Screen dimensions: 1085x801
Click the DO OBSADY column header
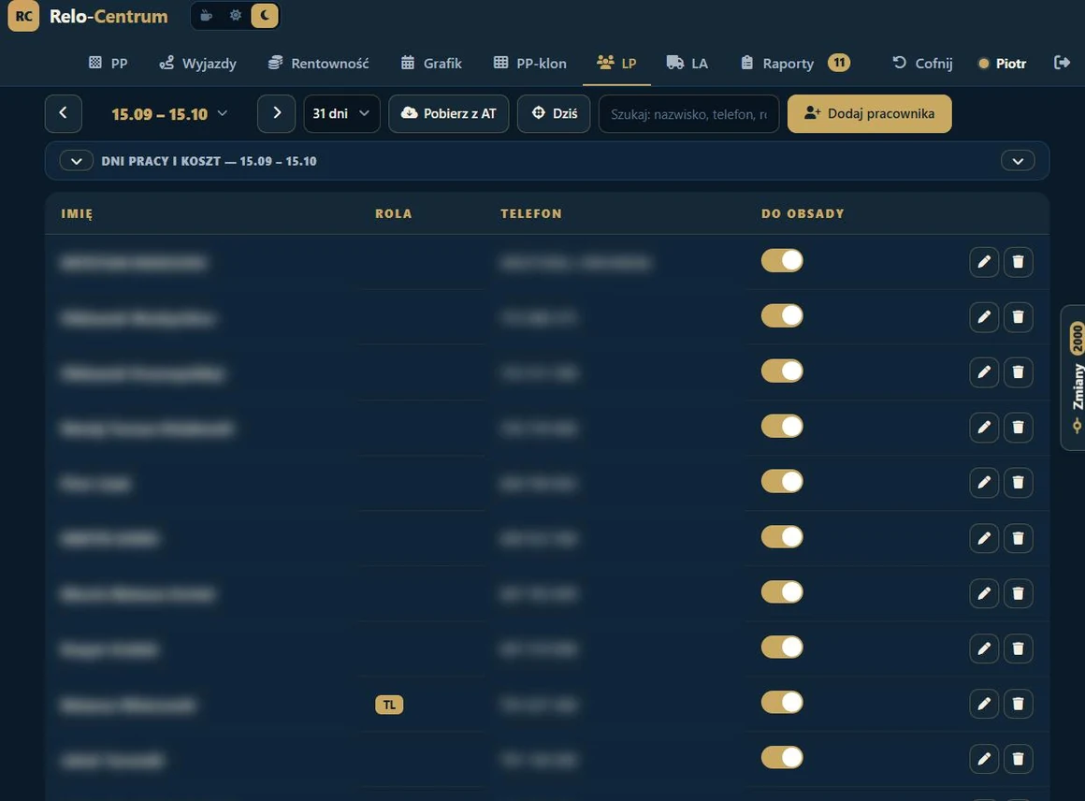803,214
